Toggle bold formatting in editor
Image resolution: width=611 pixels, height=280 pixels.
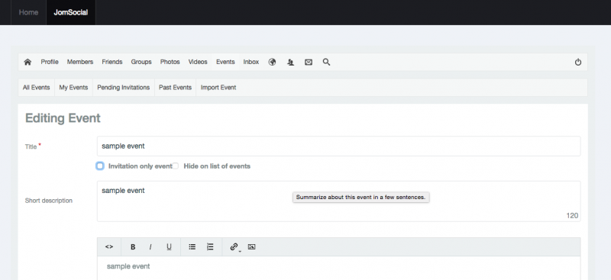(x=133, y=246)
